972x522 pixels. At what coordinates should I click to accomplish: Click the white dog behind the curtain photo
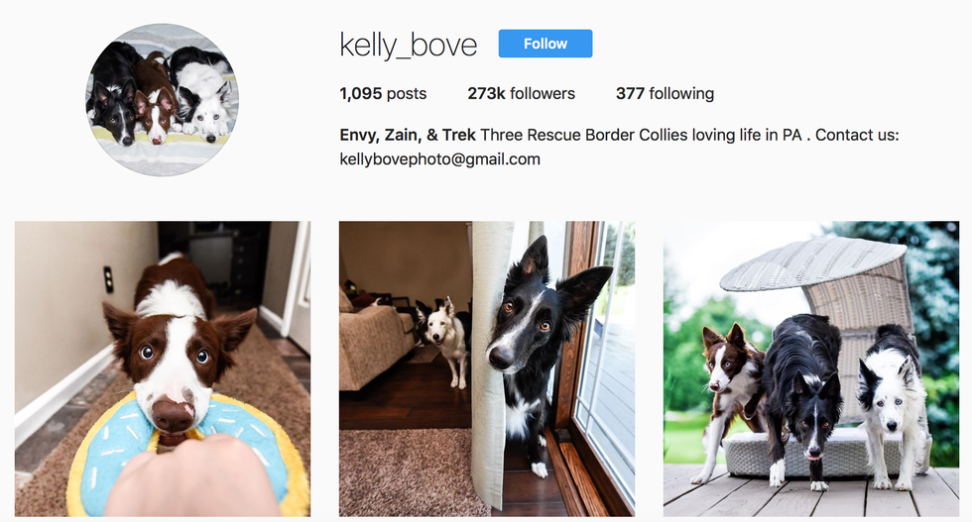coord(443,340)
